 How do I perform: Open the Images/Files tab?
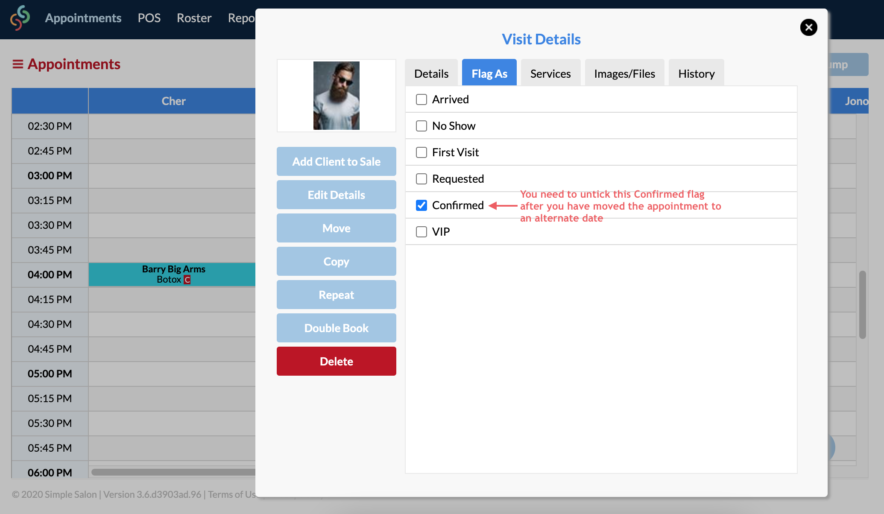[624, 73]
